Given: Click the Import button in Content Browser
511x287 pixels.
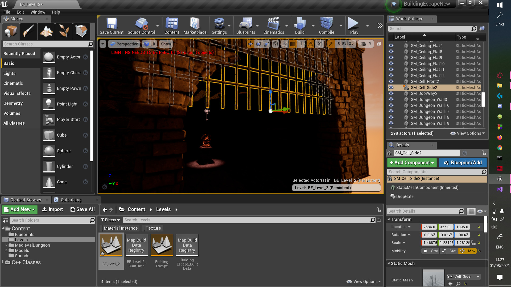Looking at the screenshot, I should tap(53, 209).
